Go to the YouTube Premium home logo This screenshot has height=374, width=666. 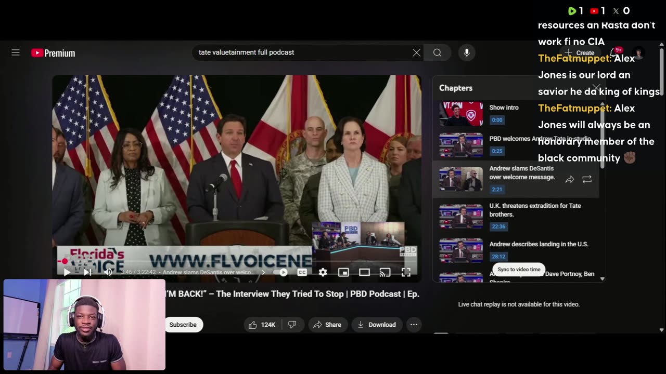click(53, 53)
